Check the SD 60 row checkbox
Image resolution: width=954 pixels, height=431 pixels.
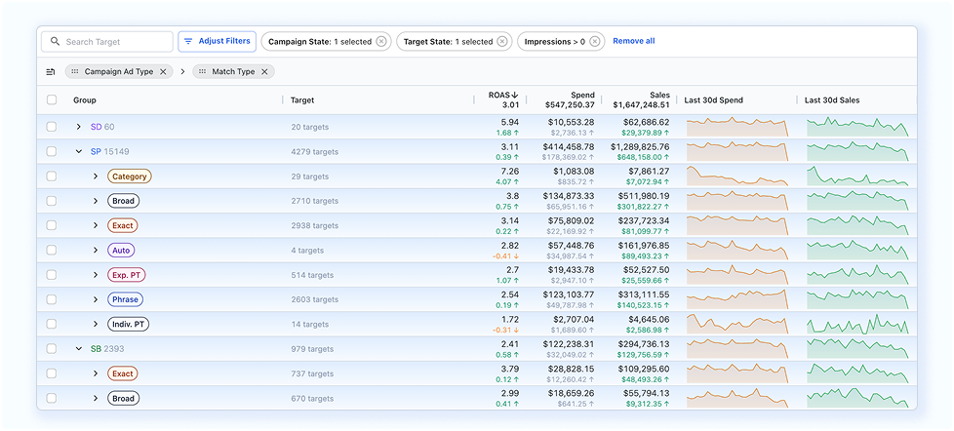(52, 127)
